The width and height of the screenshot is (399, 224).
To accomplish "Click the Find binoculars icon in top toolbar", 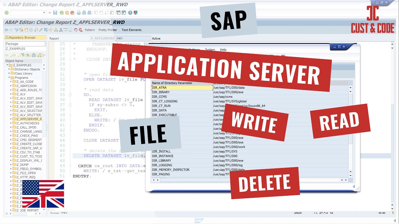I will [84, 13].
